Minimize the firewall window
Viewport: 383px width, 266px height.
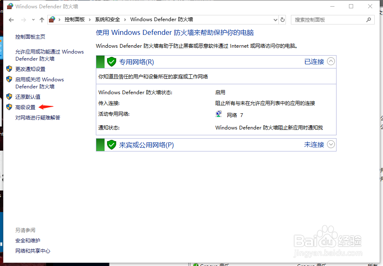332,6
